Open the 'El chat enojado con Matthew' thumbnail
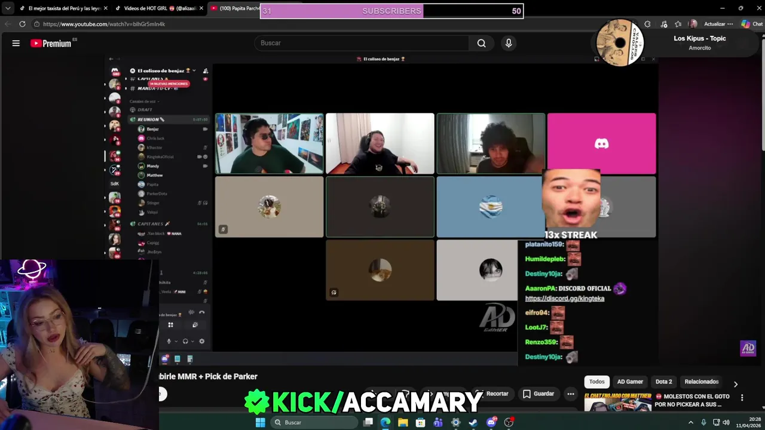Screen dimensions: 765x430 coord(617,402)
